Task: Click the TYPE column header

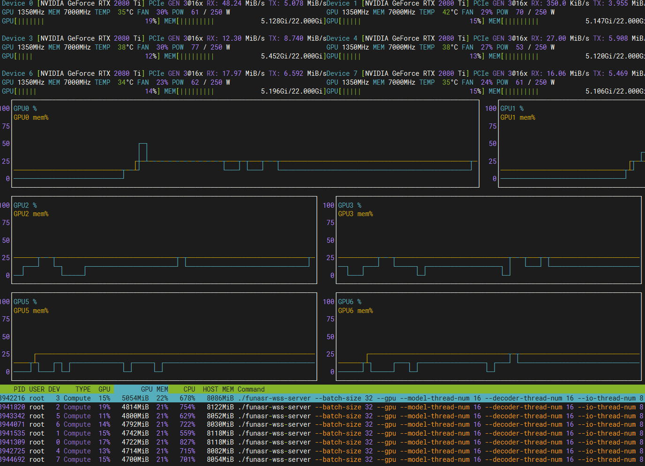Action: pos(83,389)
